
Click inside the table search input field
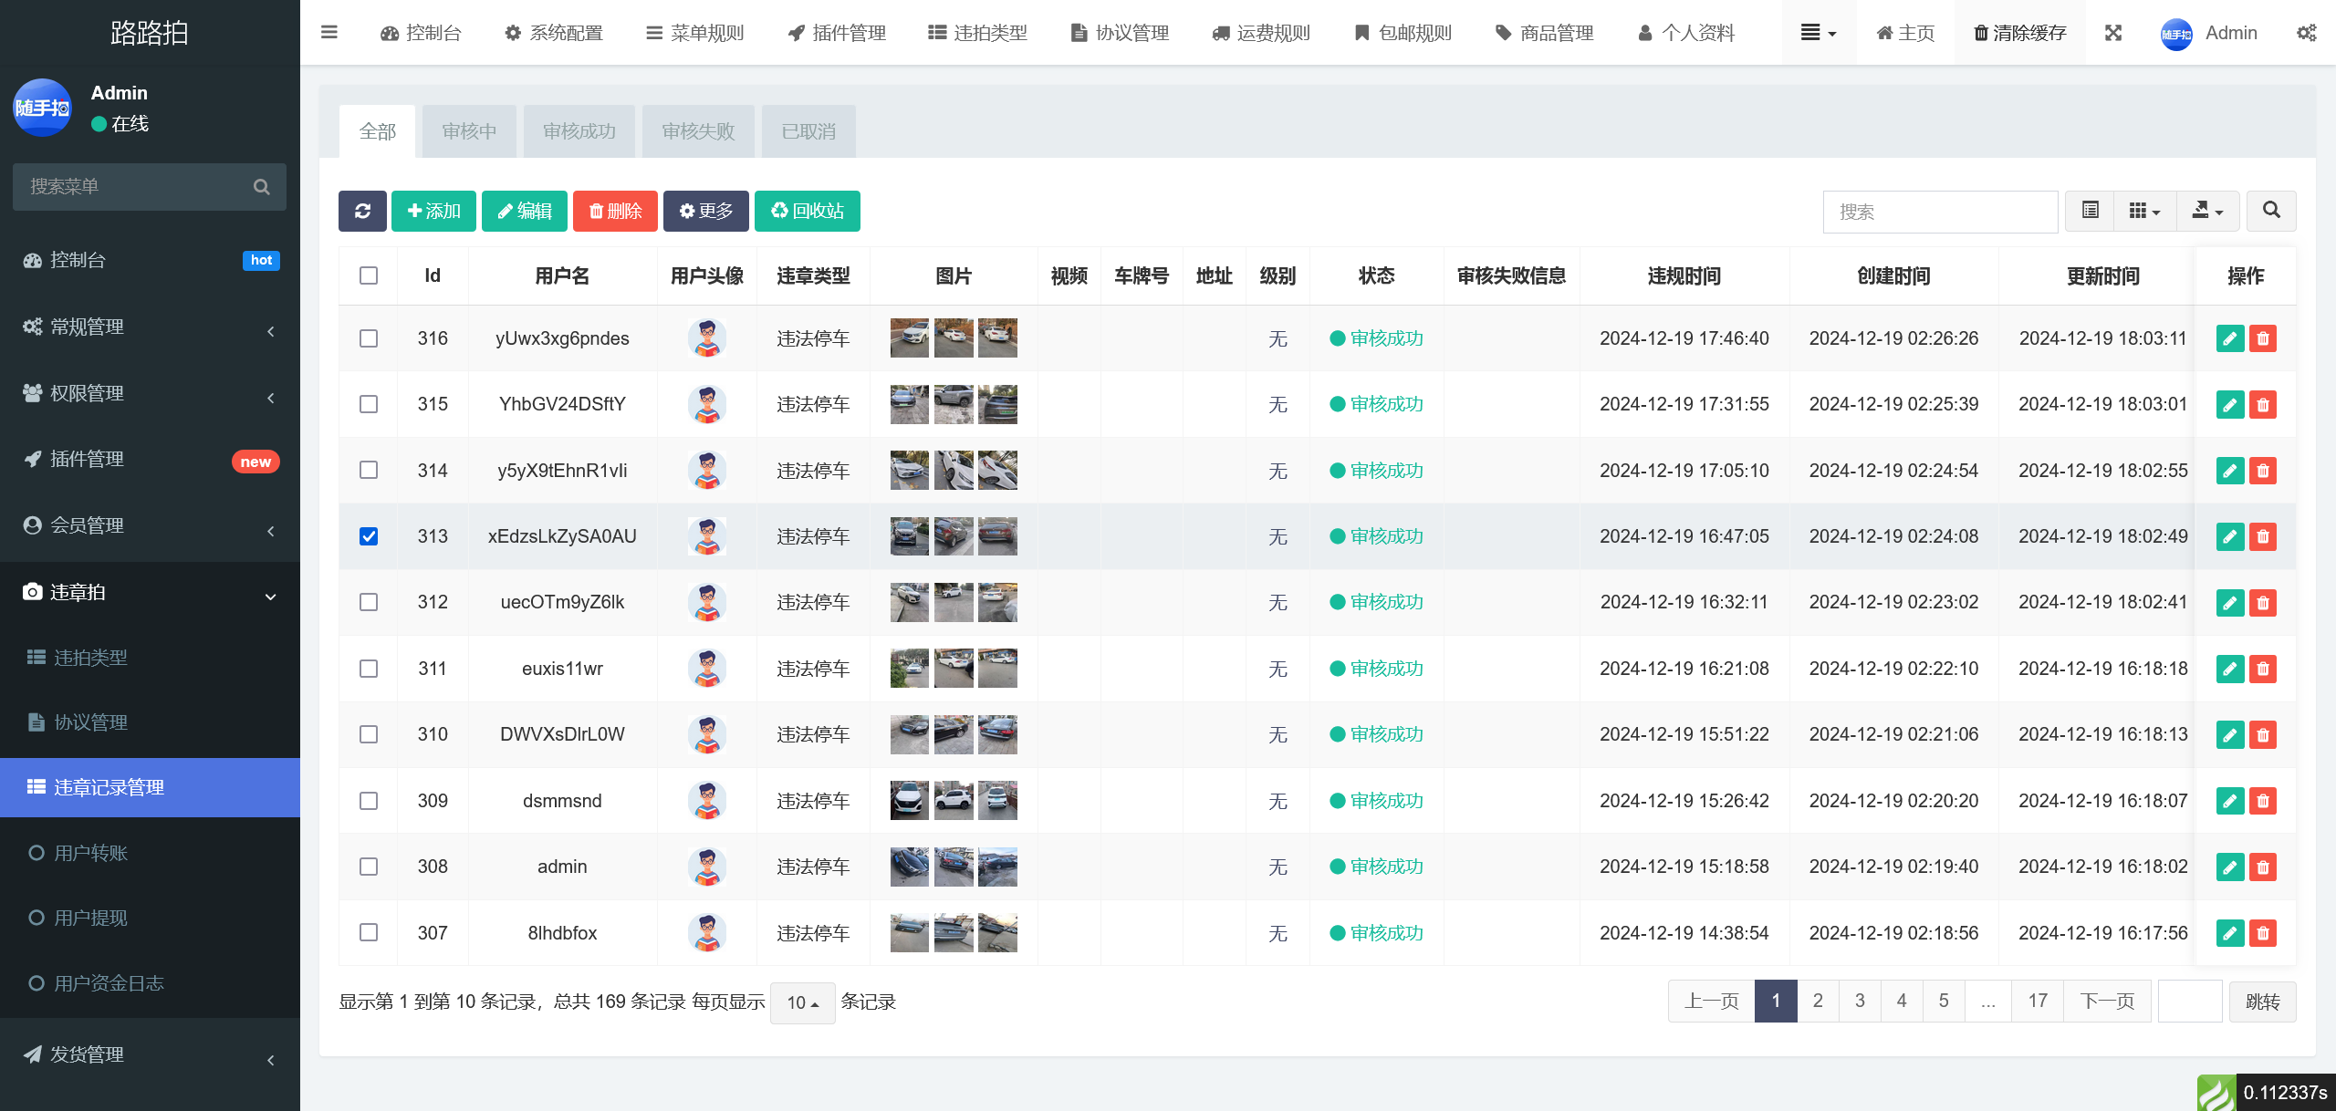(1940, 211)
